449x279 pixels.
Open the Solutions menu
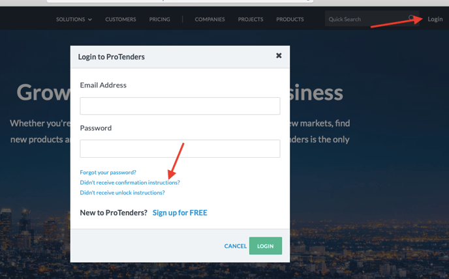coord(74,20)
